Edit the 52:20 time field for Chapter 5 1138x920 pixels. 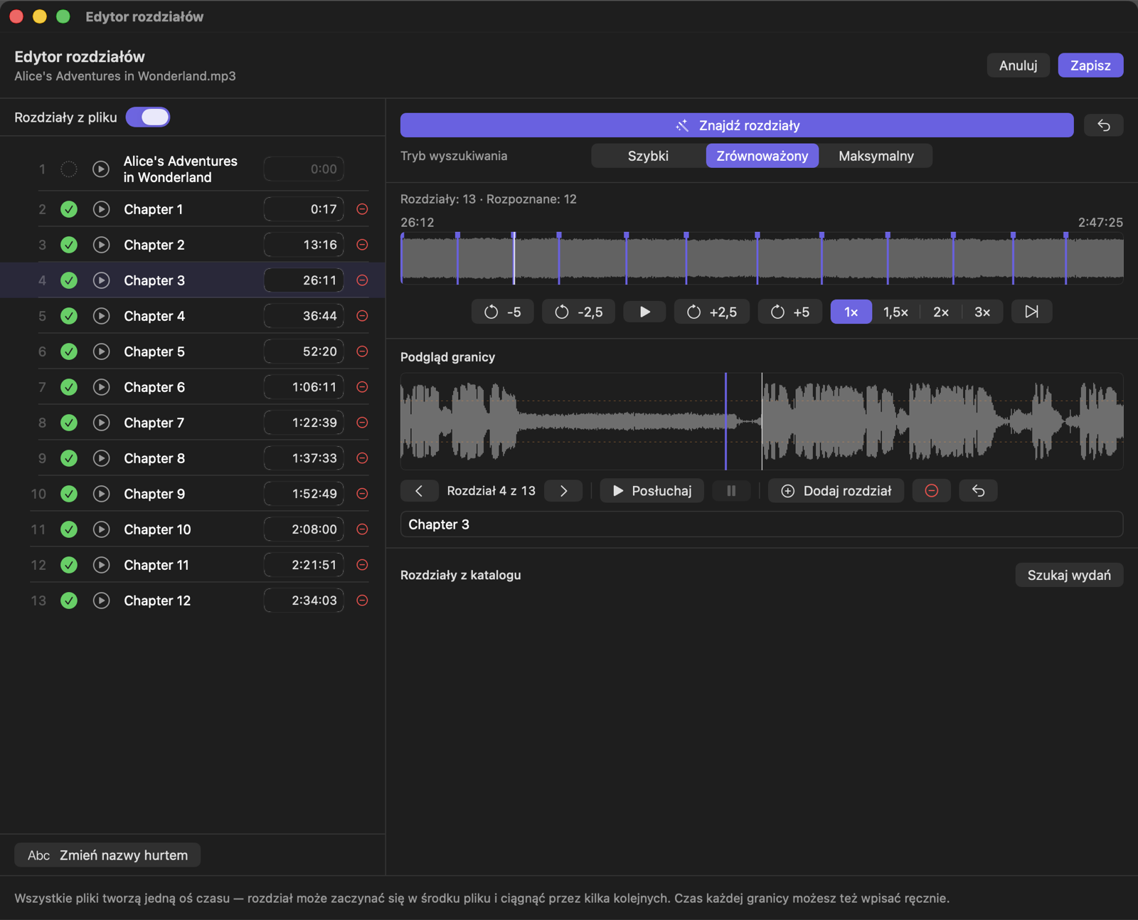pyautogui.click(x=304, y=351)
